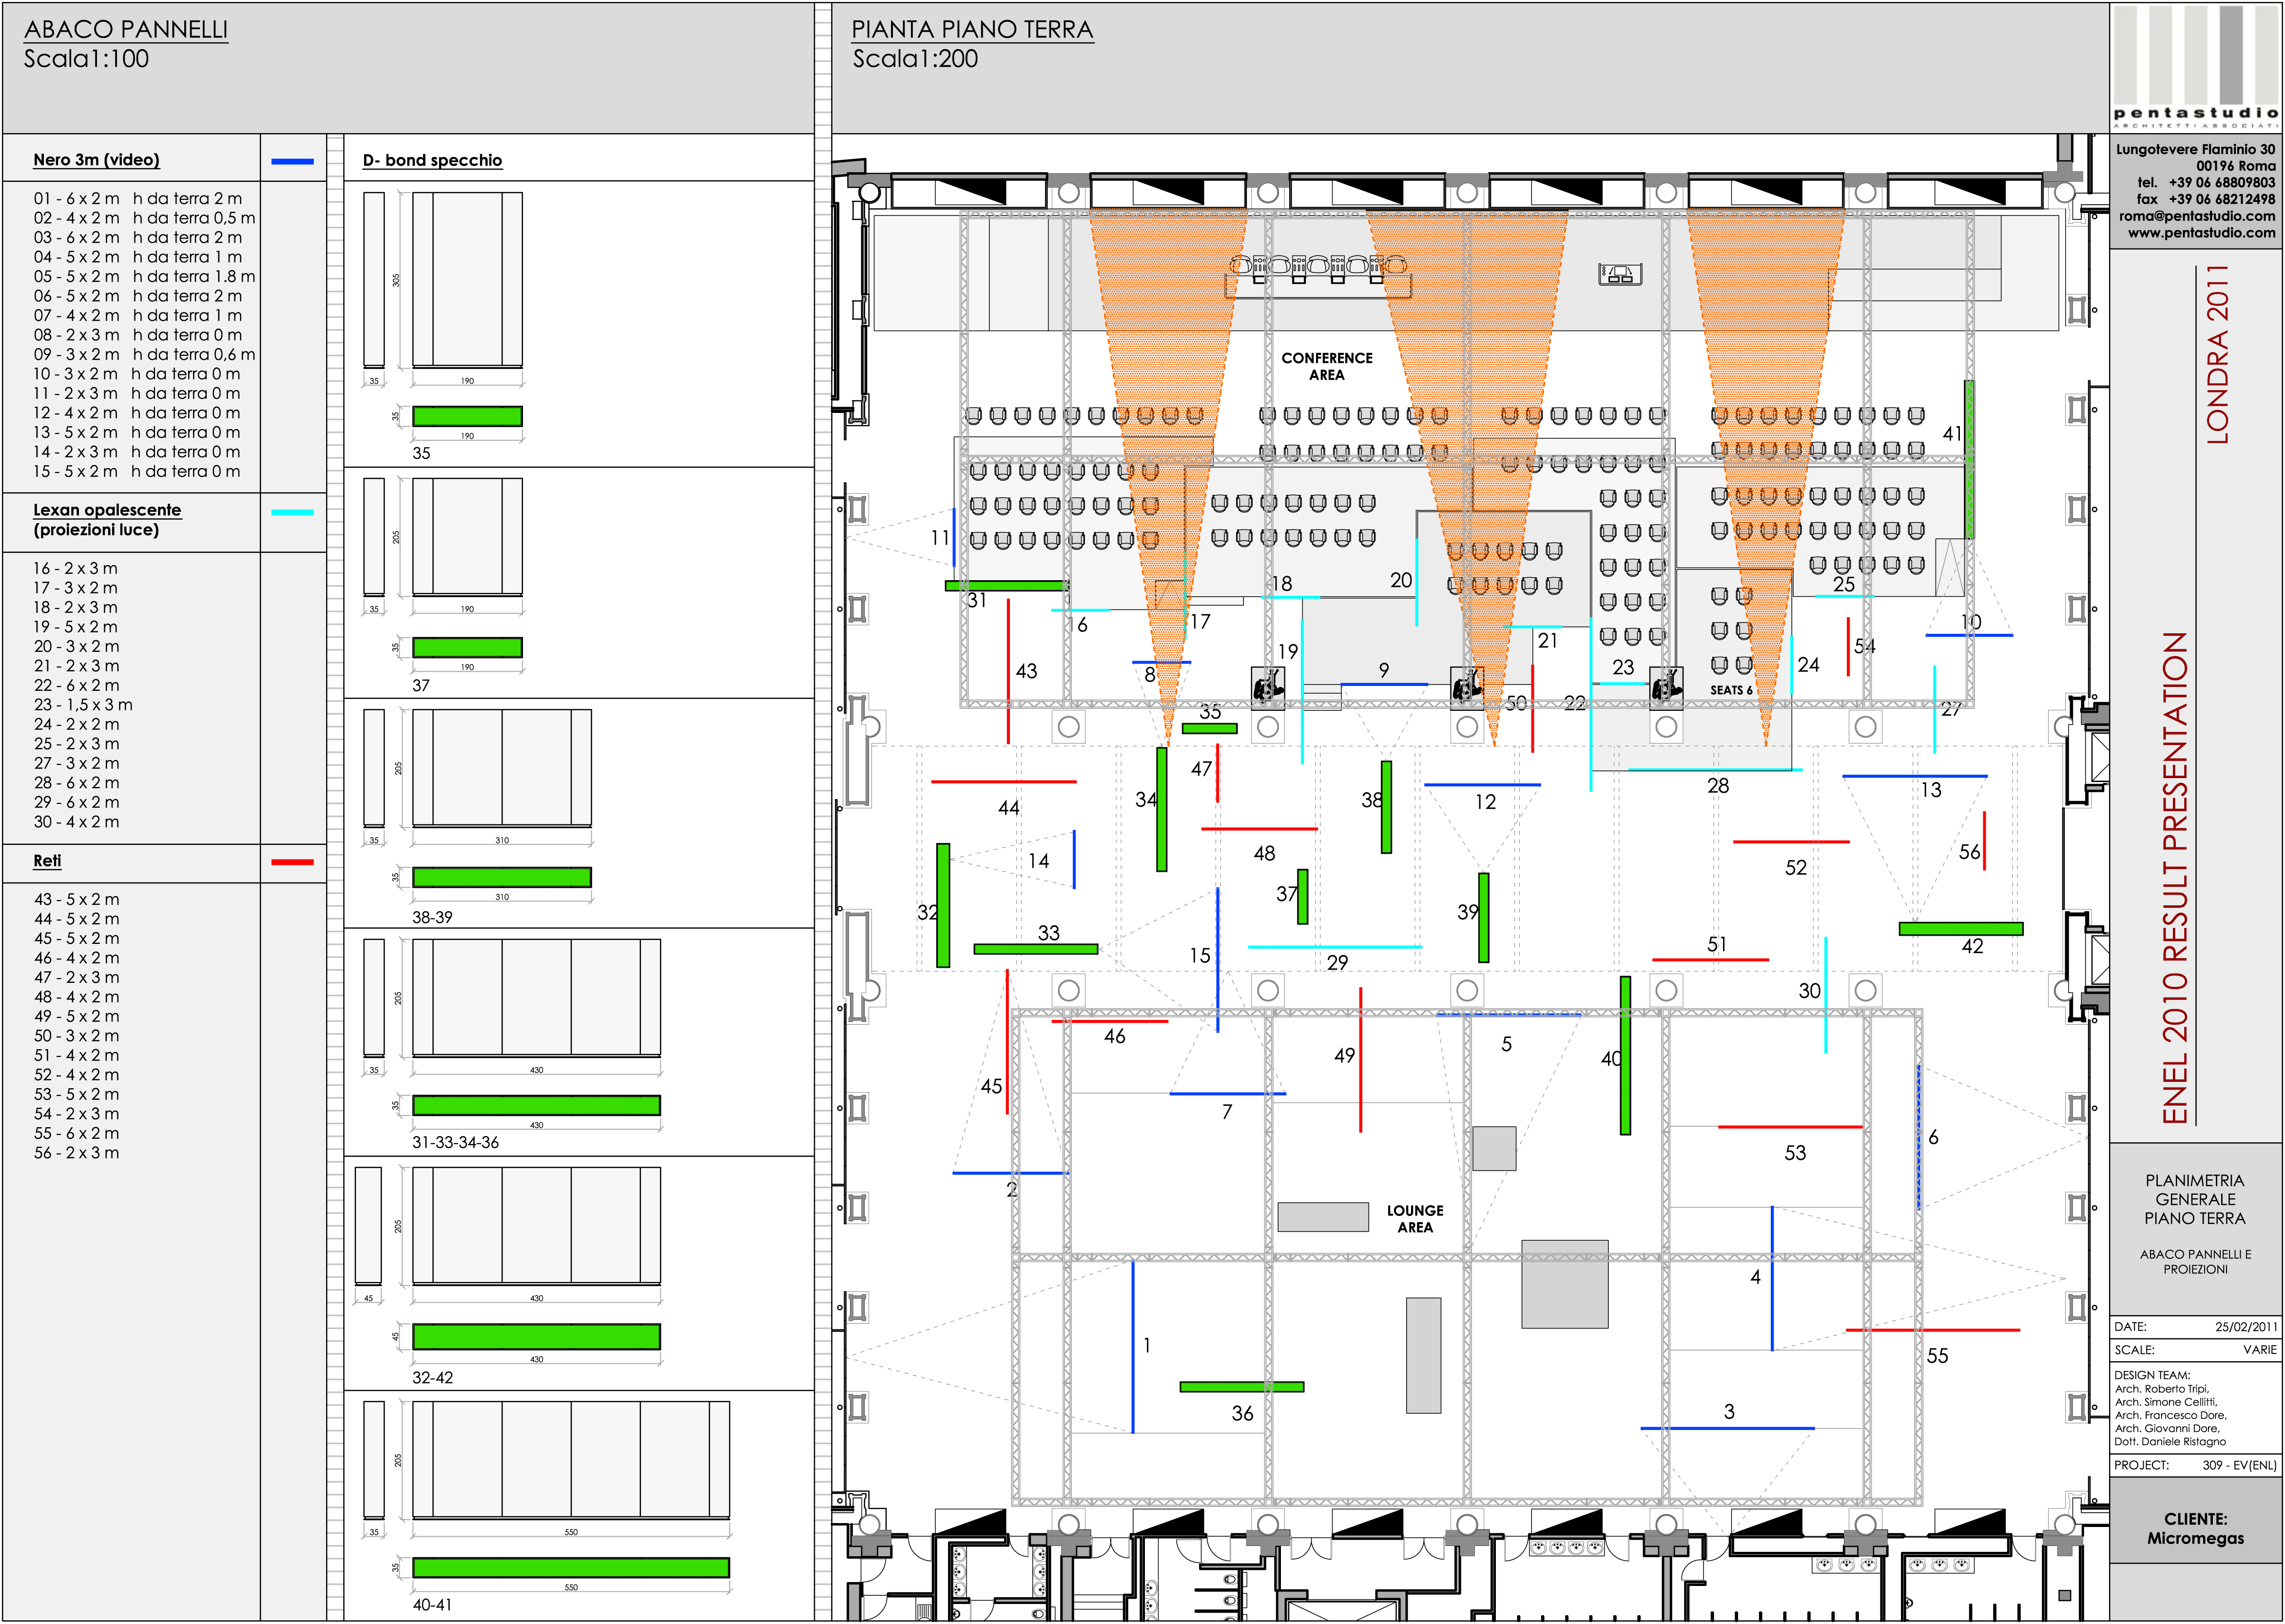The width and height of the screenshot is (2285, 1624).
Task: Click panel number 44 on the floor plan
Action: coord(1008,808)
